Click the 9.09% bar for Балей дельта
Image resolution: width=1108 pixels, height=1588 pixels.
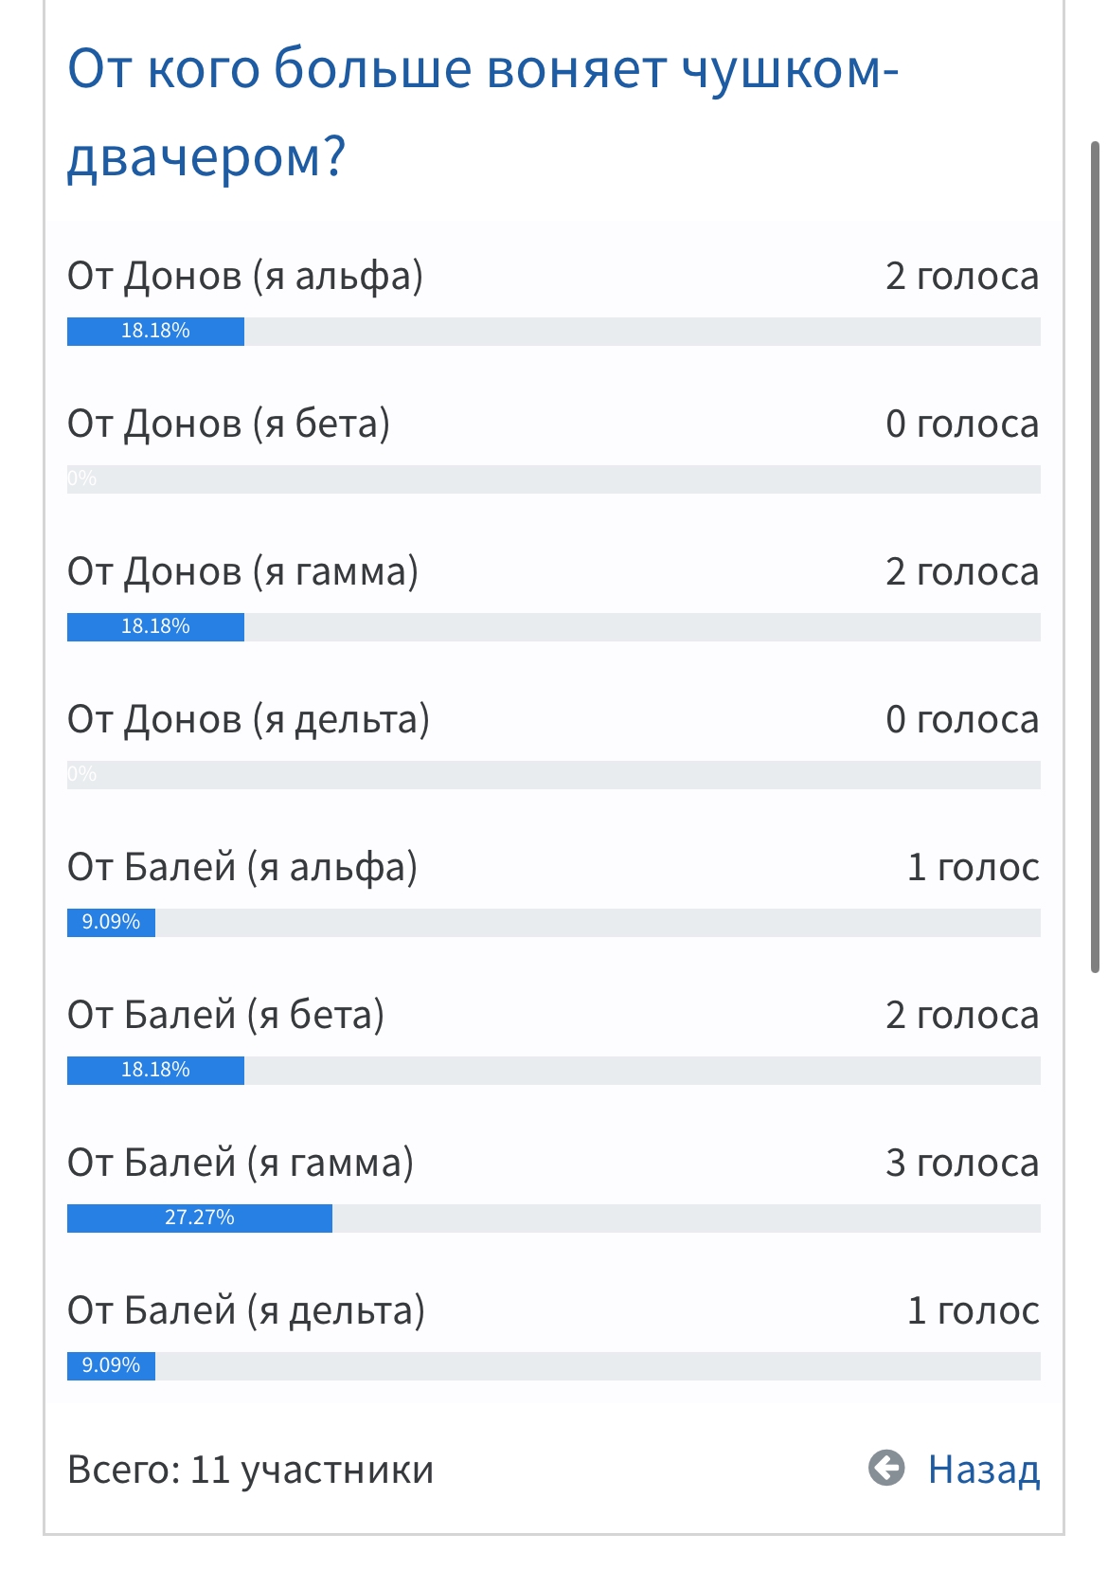pyautogui.click(x=111, y=1366)
